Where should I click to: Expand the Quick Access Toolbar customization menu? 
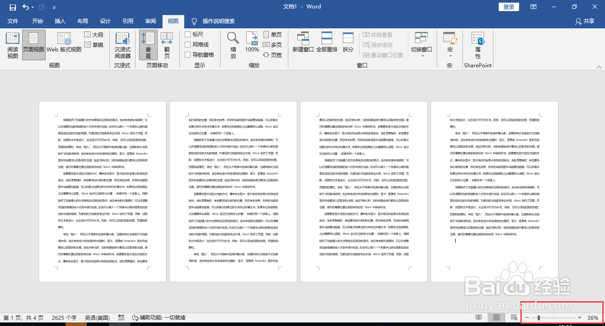[x=54, y=7]
